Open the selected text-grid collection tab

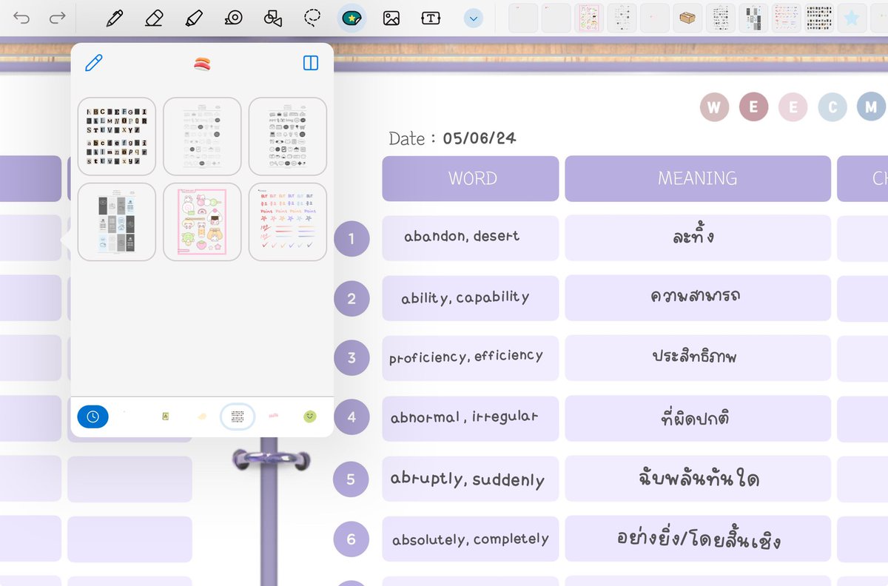238,417
